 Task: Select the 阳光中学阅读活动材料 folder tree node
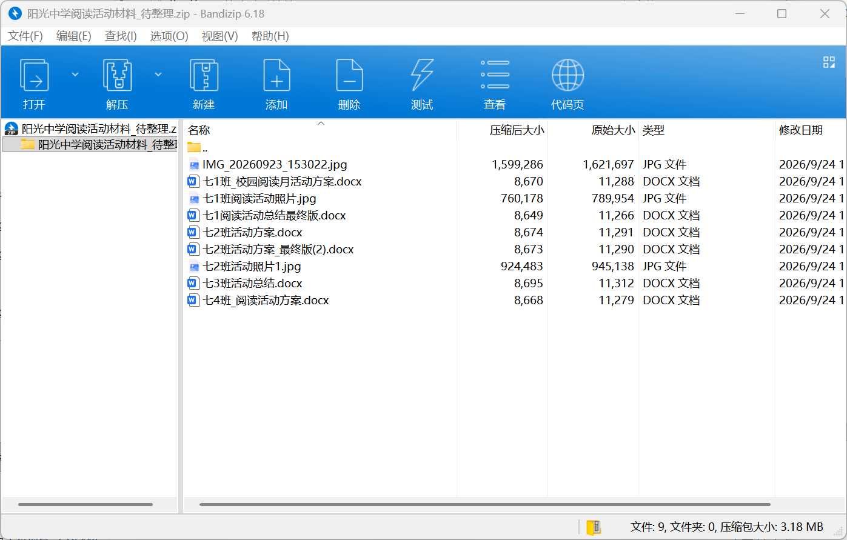tap(90, 144)
